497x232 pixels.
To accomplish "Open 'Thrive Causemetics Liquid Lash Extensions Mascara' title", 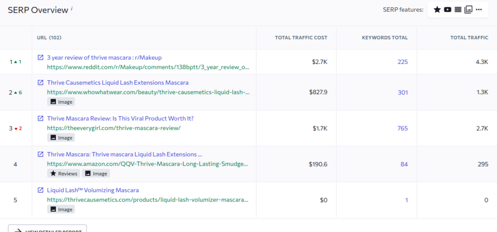I will click(118, 83).
